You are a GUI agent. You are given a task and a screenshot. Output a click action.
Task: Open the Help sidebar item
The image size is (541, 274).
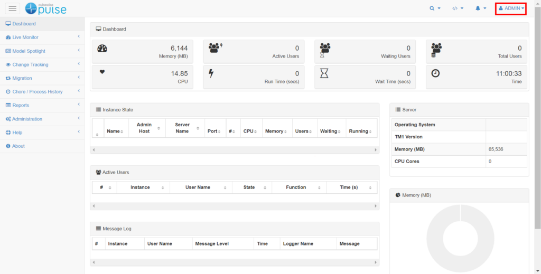coord(17,133)
